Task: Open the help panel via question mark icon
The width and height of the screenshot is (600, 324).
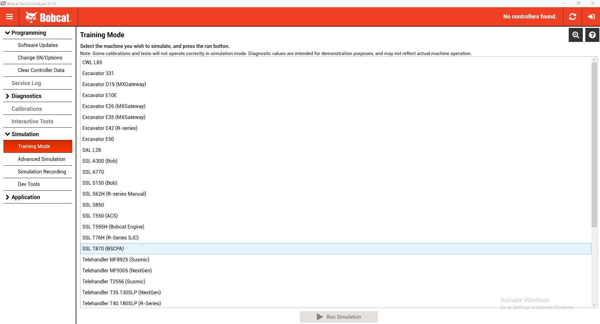Action: tap(592, 35)
